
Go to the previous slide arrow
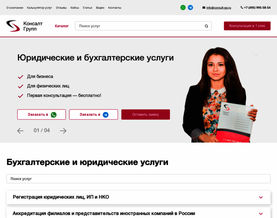20,131
